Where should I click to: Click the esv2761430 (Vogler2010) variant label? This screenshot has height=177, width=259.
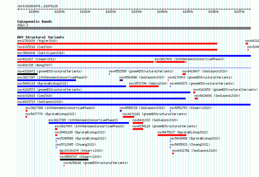[x=38, y=41]
